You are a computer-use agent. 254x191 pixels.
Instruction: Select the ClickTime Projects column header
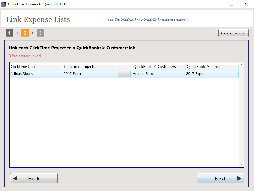89,67
